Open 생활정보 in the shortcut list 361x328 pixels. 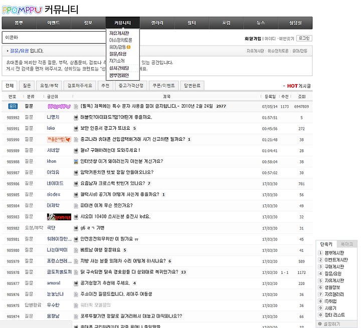(x=332, y=287)
